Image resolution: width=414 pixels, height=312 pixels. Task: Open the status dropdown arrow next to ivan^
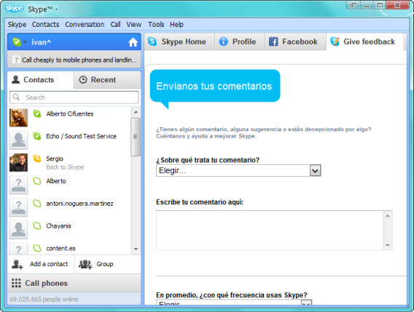pyautogui.click(x=25, y=42)
